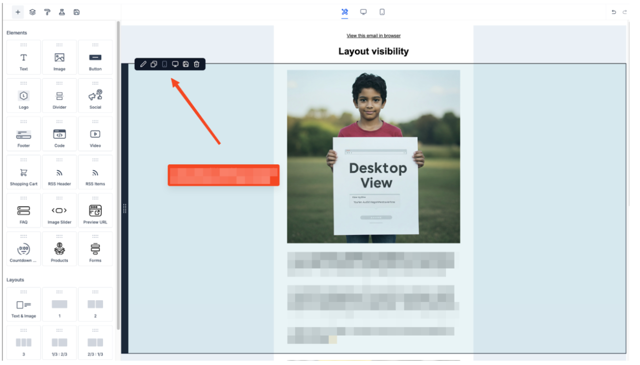
Task: Open the layers panel icon
Action: (x=32, y=12)
